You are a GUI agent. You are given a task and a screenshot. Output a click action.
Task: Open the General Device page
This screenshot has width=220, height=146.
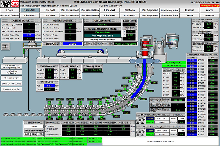click(x=10, y=15)
